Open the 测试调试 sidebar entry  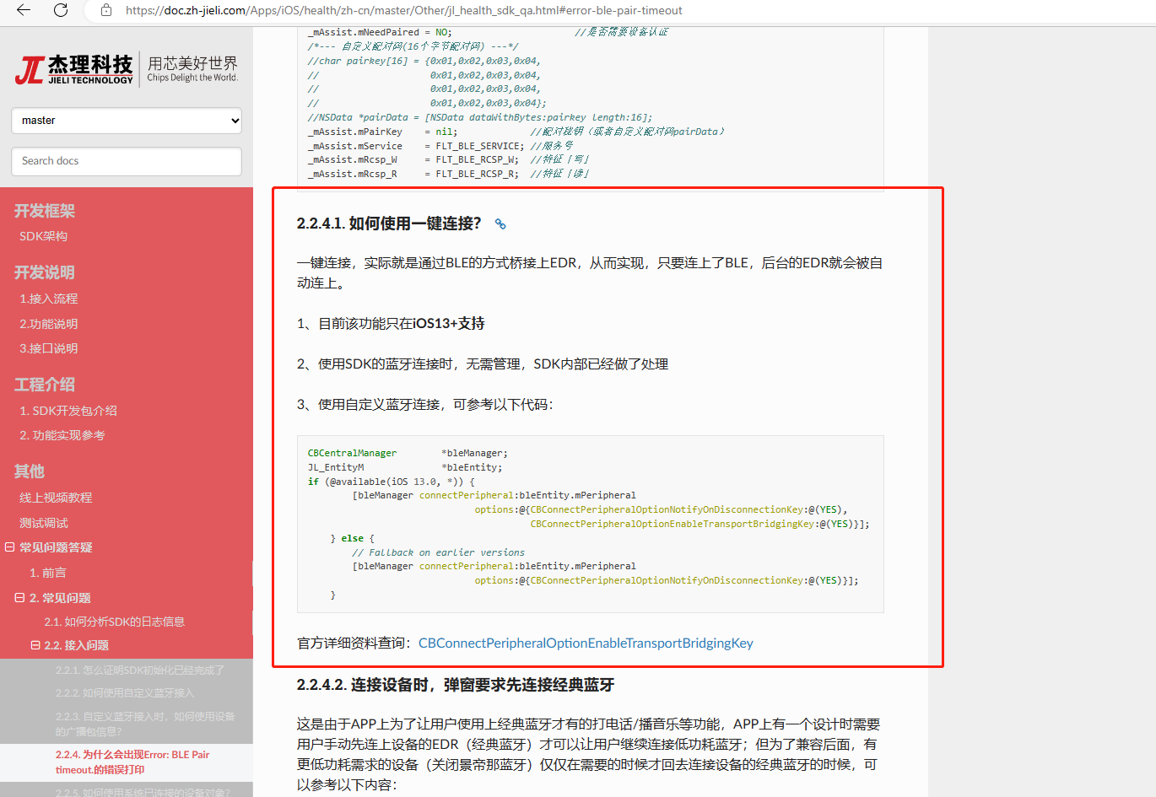(x=44, y=523)
